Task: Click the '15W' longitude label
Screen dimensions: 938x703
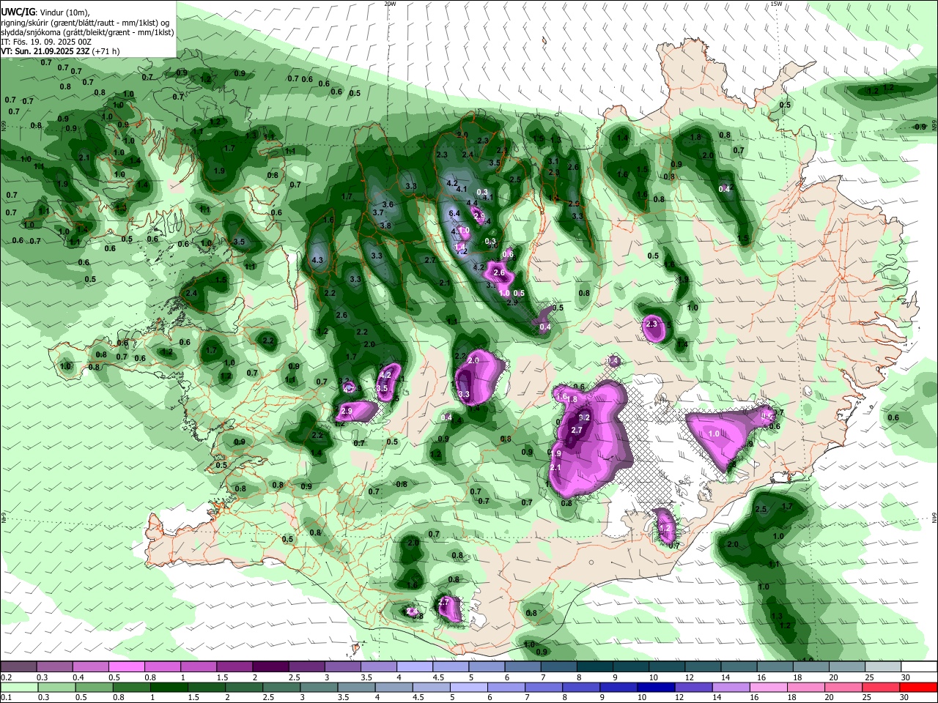Action: coord(776,4)
